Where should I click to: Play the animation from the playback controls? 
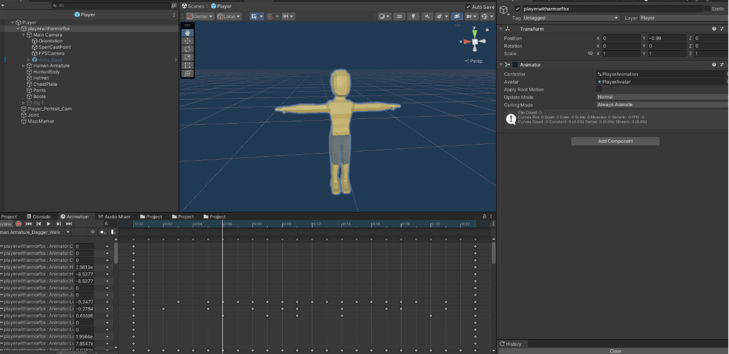(48, 223)
